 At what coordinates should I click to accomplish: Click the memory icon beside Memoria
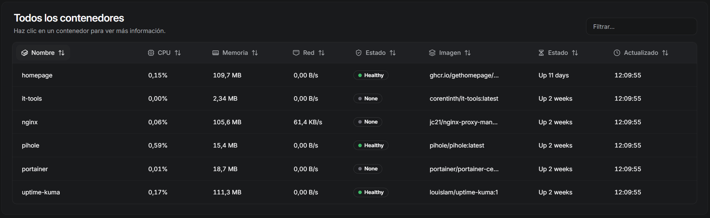coord(216,53)
